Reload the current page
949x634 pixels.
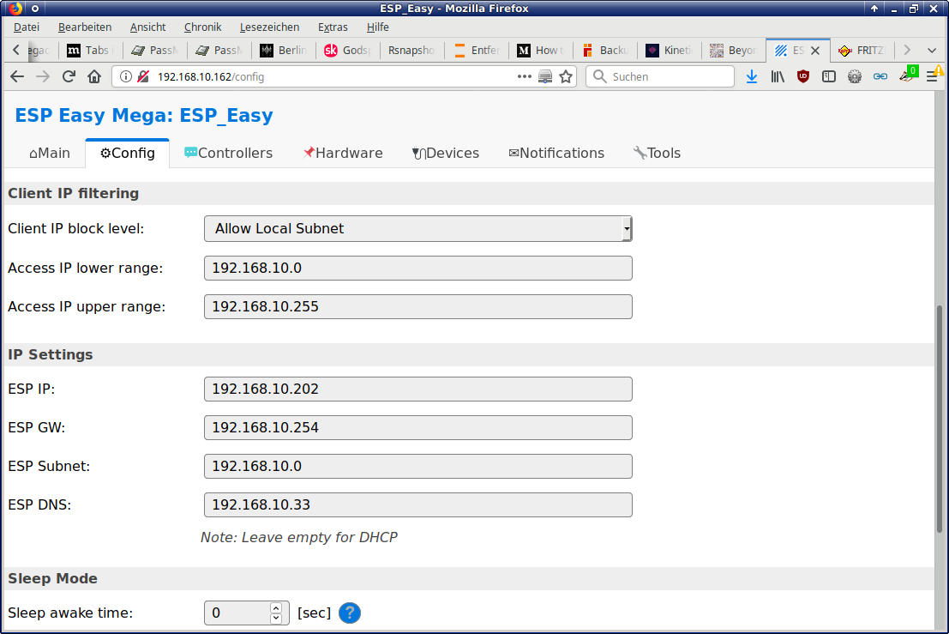[x=68, y=76]
